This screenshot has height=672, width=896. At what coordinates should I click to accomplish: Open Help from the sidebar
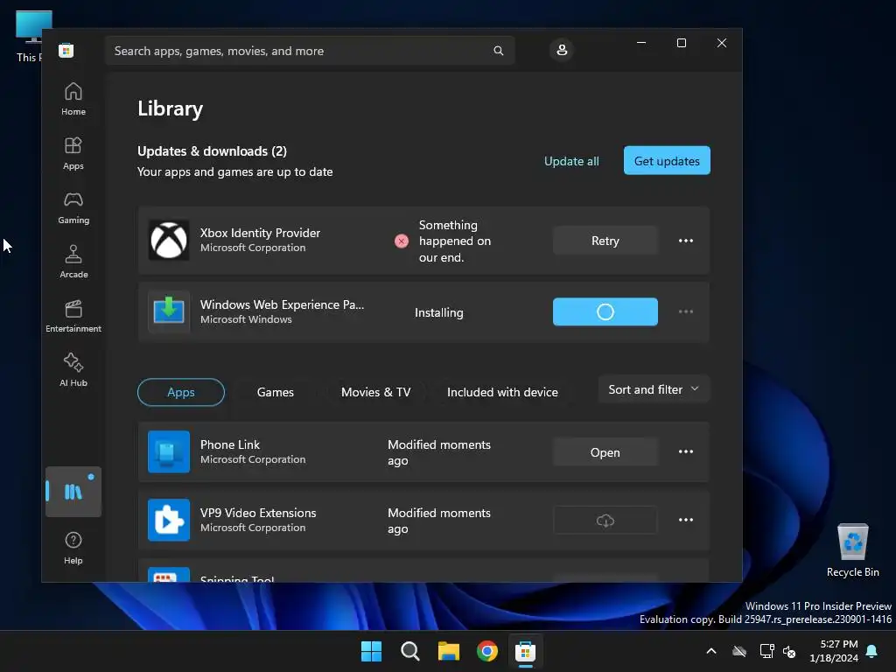click(x=73, y=548)
